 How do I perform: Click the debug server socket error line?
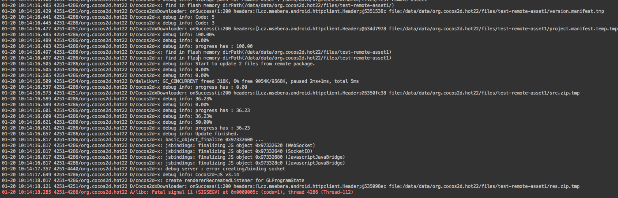(225, 169)
